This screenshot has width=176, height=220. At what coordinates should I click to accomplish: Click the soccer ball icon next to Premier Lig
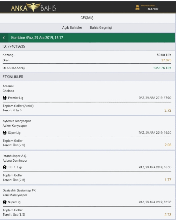[5, 98]
